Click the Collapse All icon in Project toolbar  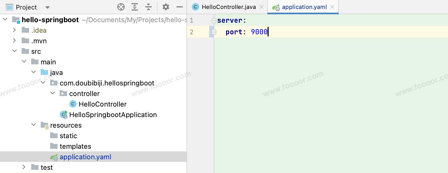point(148,7)
